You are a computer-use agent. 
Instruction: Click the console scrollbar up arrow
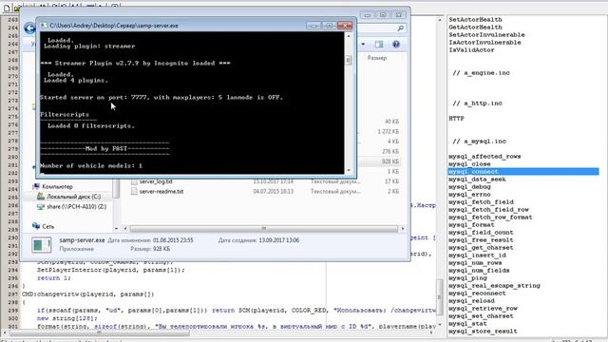click(x=349, y=36)
